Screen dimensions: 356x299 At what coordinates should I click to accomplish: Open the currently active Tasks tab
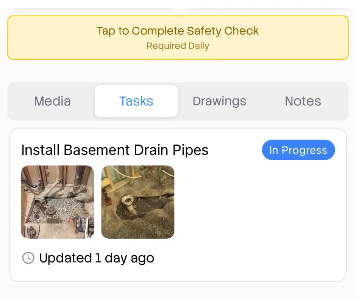[x=136, y=101]
